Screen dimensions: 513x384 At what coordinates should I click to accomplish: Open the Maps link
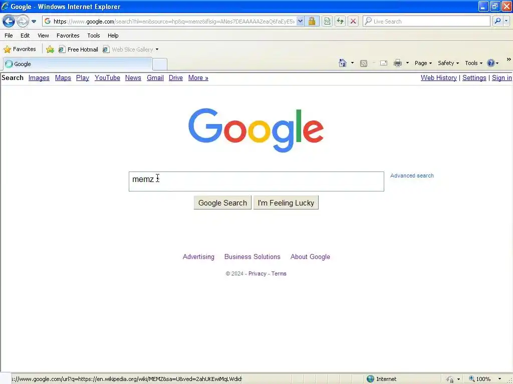click(63, 77)
